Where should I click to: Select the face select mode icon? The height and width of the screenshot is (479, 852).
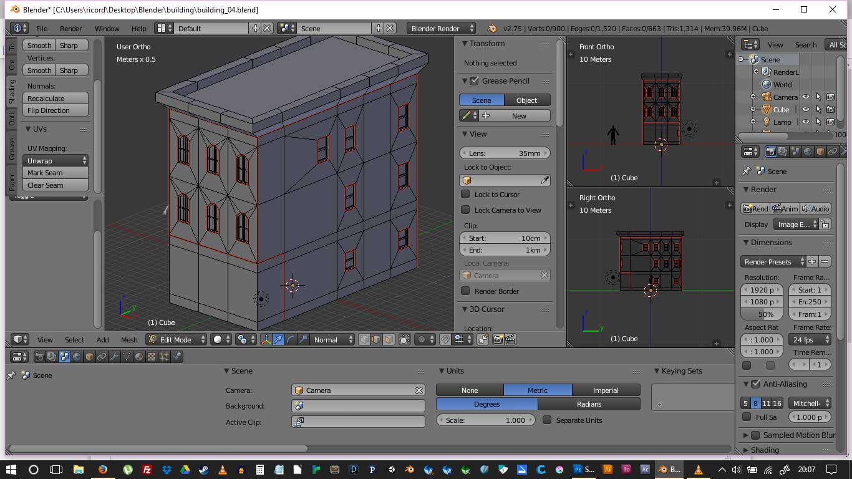(x=389, y=339)
